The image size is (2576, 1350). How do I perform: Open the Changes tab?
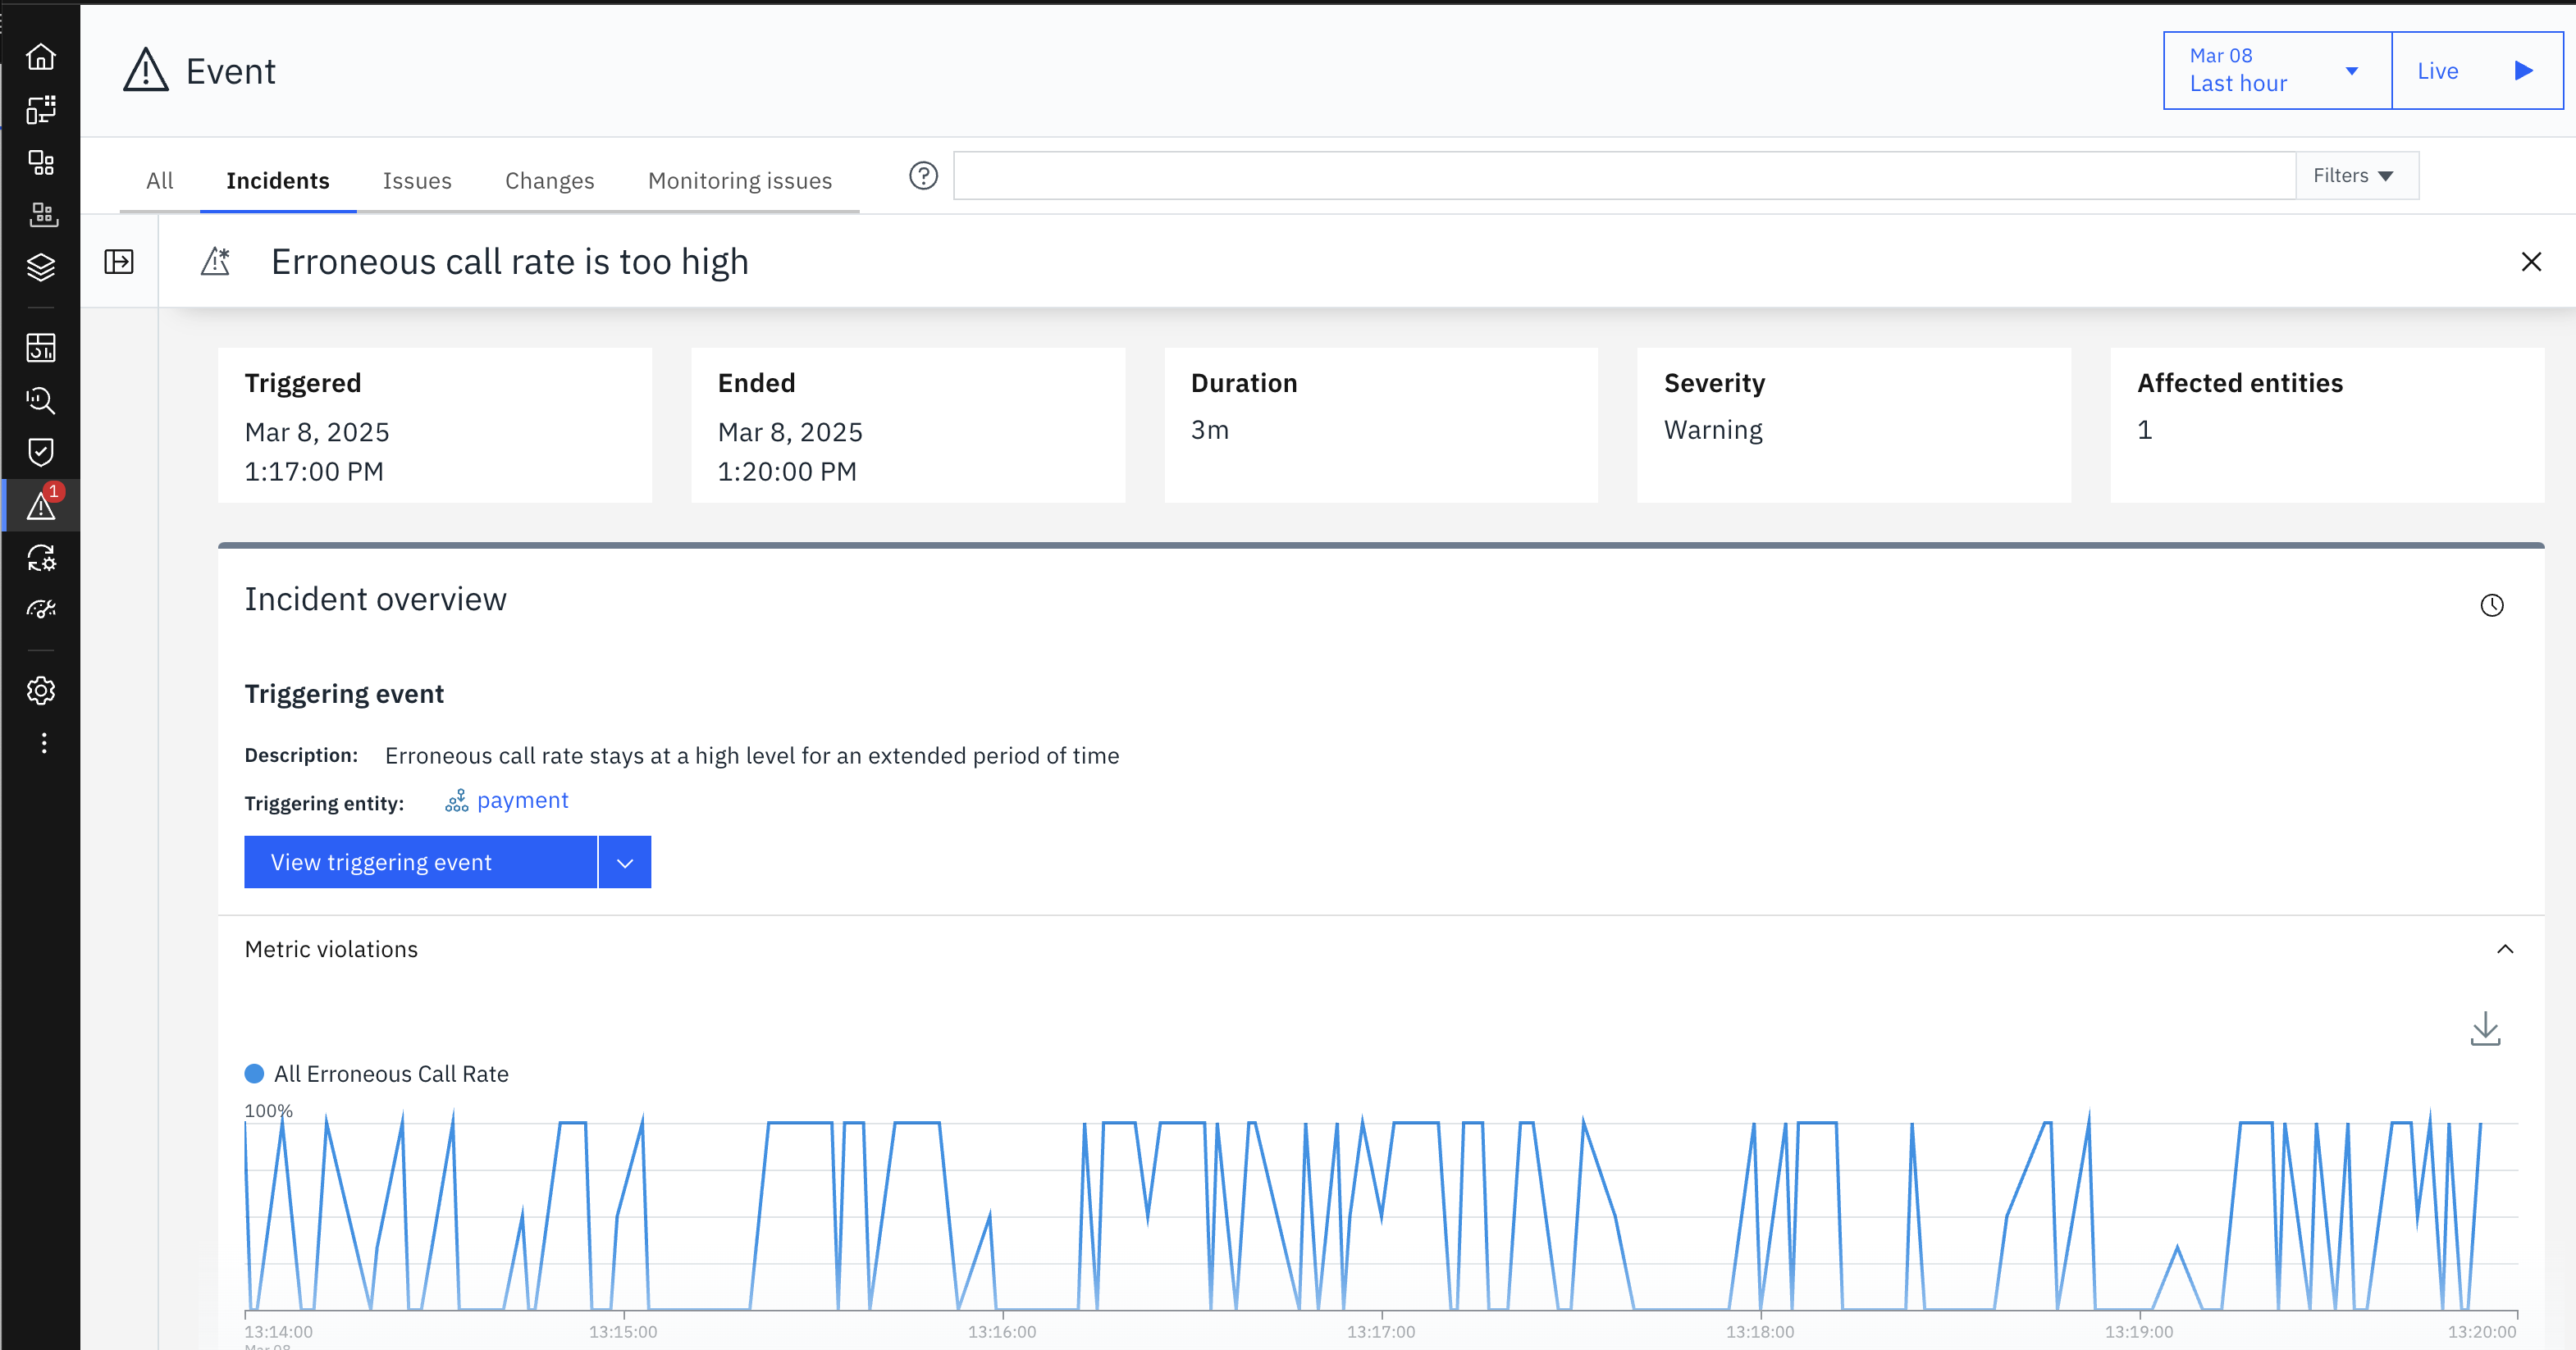coord(550,181)
